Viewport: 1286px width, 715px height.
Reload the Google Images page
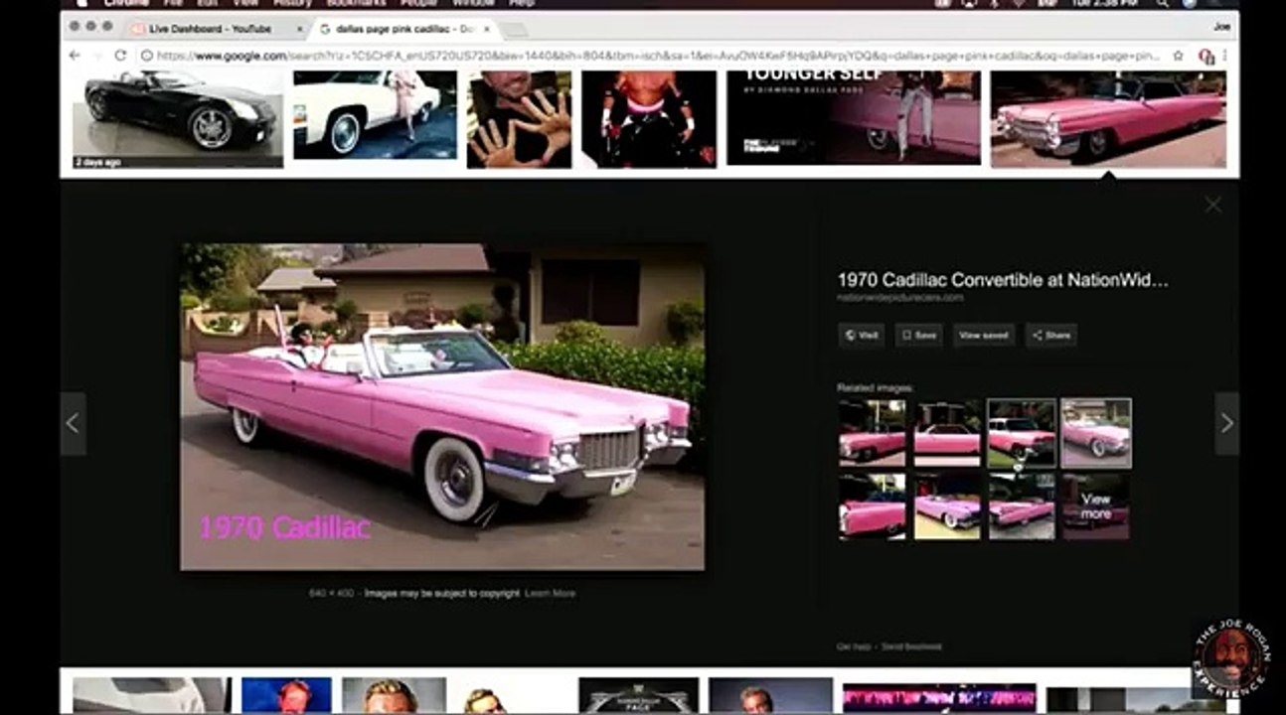click(121, 56)
